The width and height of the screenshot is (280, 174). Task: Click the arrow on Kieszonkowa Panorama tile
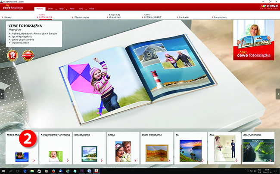pyautogui.click(x=68, y=161)
